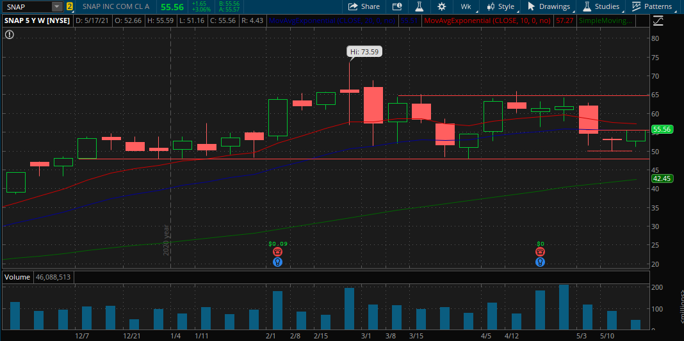This screenshot has width=684, height=341.
Task: Open the Patterns menu
Action: (653, 6)
